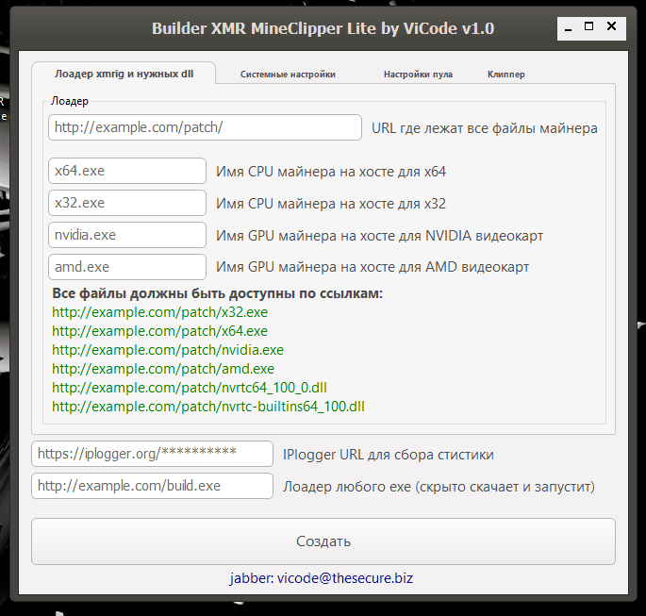
Task: Click 'Все файлы должны быть доступны по ссылкам' heading
Action: click(x=218, y=293)
